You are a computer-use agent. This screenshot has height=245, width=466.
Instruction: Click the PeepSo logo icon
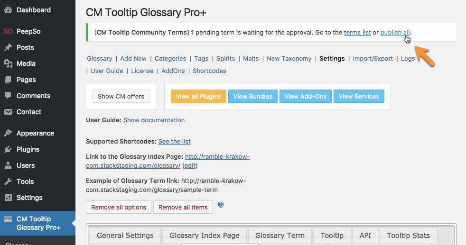click(8, 31)
